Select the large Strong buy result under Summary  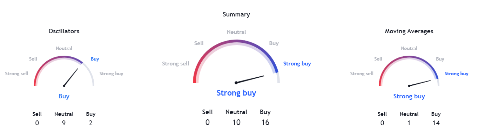point(236,93)
